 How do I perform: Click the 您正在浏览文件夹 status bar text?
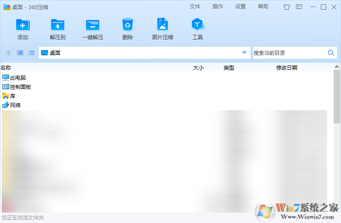23,218
